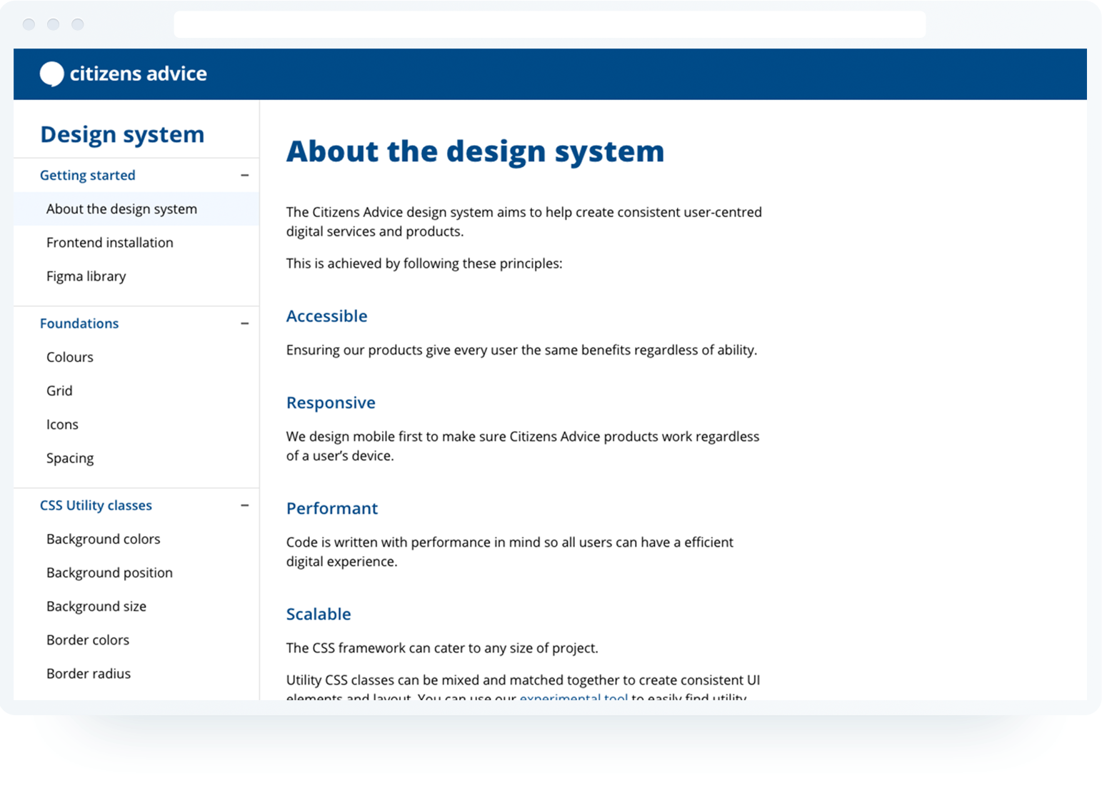Viewport: 1102px width, 803px height.
Task: Click the browser address bar
Action: tap(550, 24)
